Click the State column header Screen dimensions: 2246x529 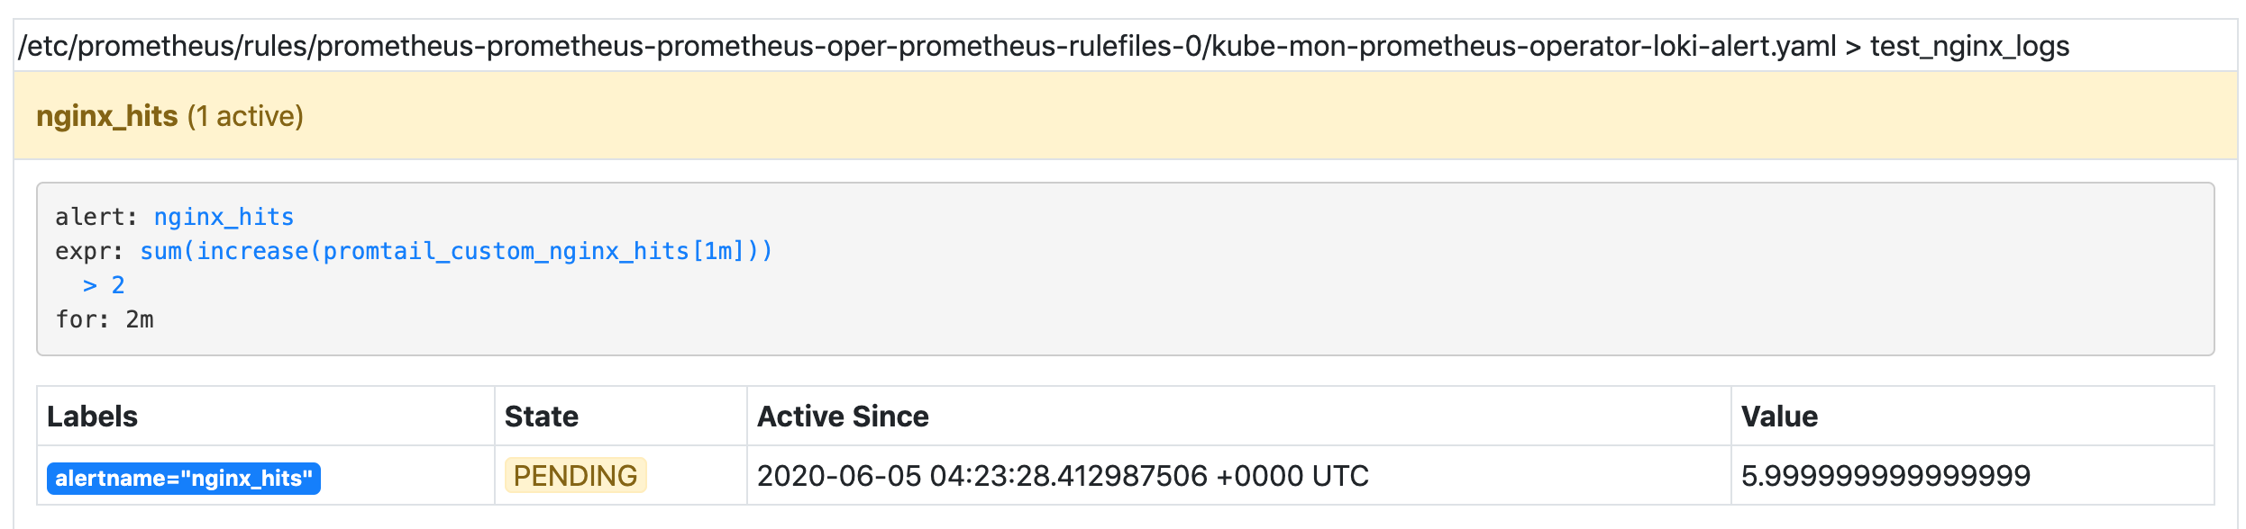click(x=541, y=417)
